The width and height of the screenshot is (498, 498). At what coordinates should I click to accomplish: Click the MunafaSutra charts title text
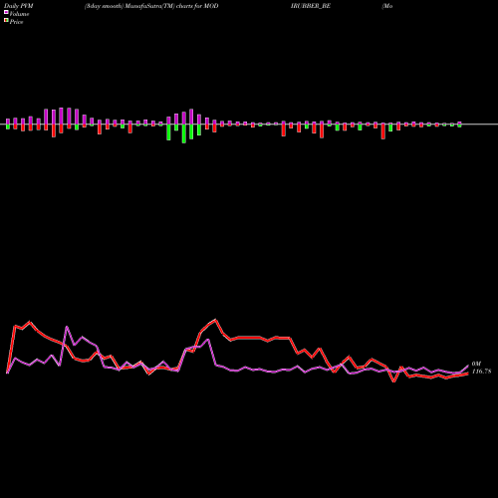pyautogui.click(x=151, y=6)
